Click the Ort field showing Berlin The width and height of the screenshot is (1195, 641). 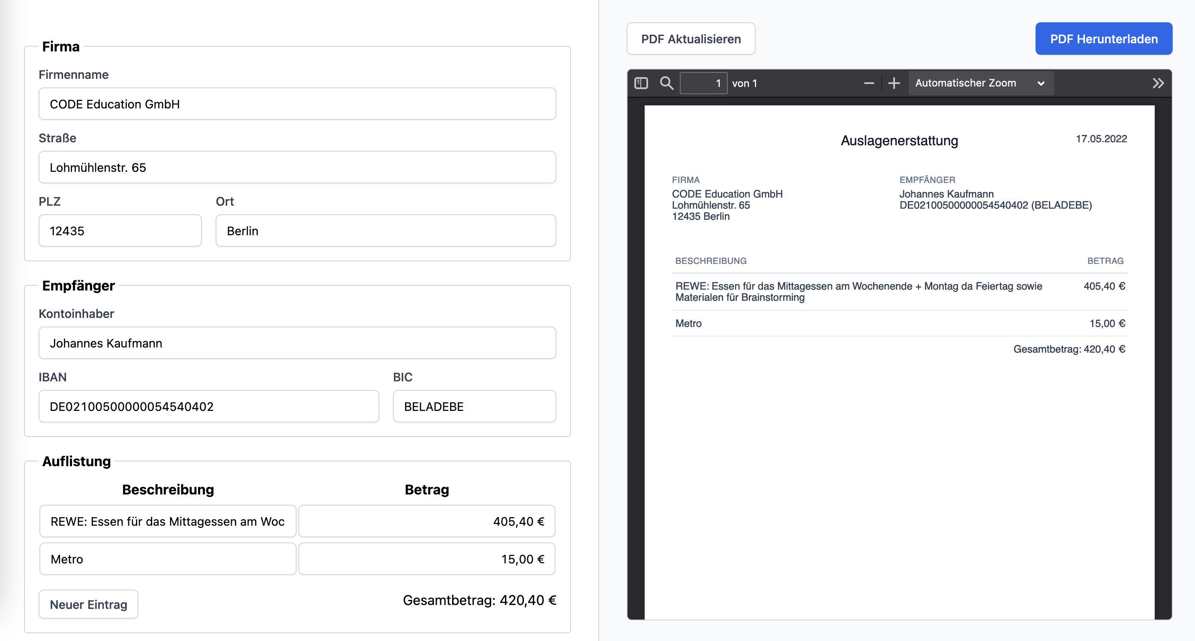click(x=385, y=231)
